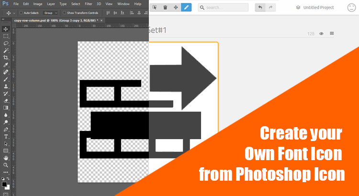359x196 pixels.
Task: Open the Auto-Select Group dropdown
Action: (x=50, y=13)
